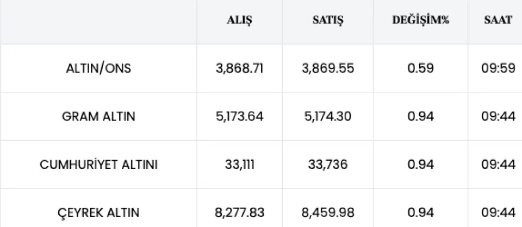The image size is (522, 227).
Task: Click GRAM ALTIN change value 0.94
Action: click(420, 117)
